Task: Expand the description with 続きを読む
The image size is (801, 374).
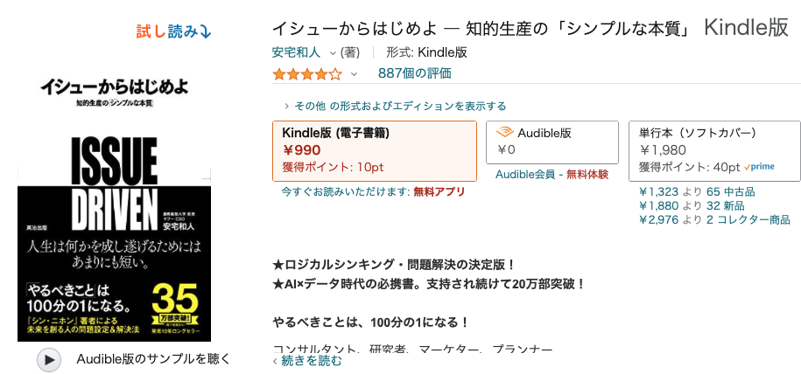Action: coord(308,361)
